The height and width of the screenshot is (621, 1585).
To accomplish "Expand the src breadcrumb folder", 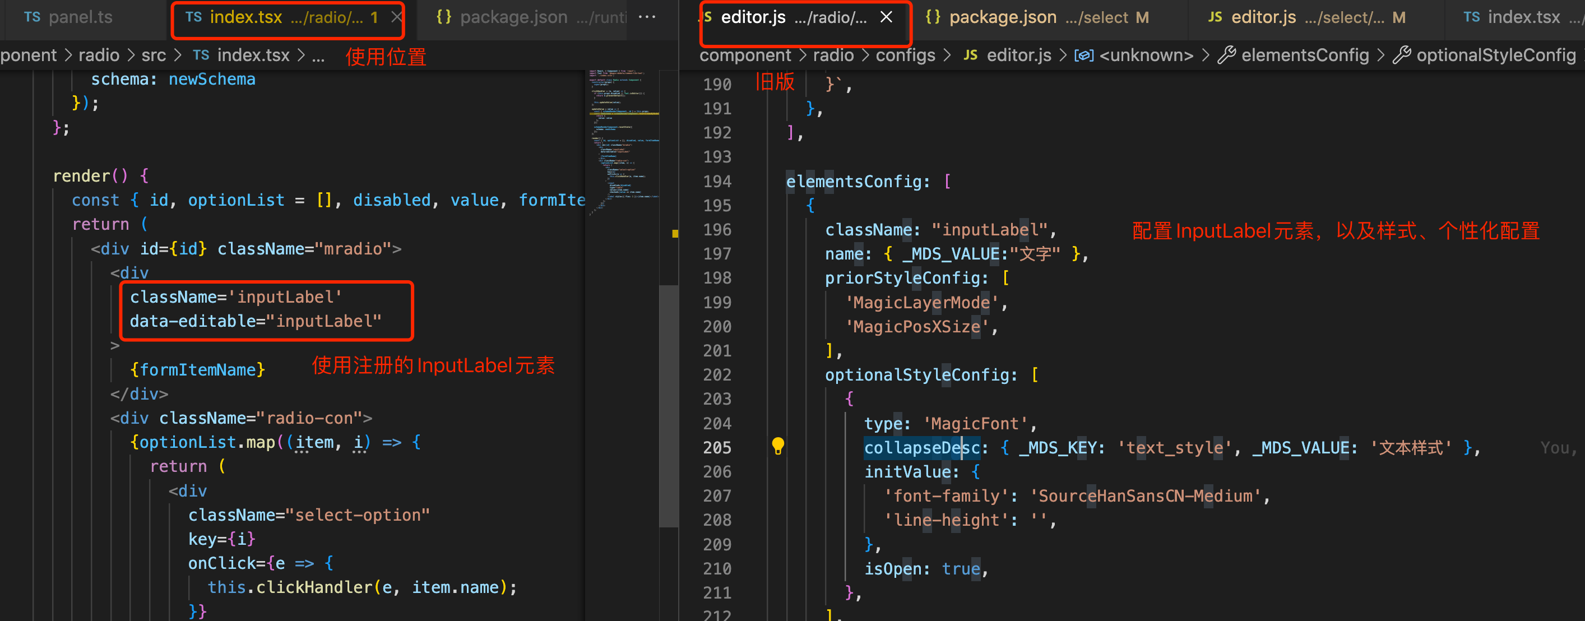I will [x=153, y=55].
